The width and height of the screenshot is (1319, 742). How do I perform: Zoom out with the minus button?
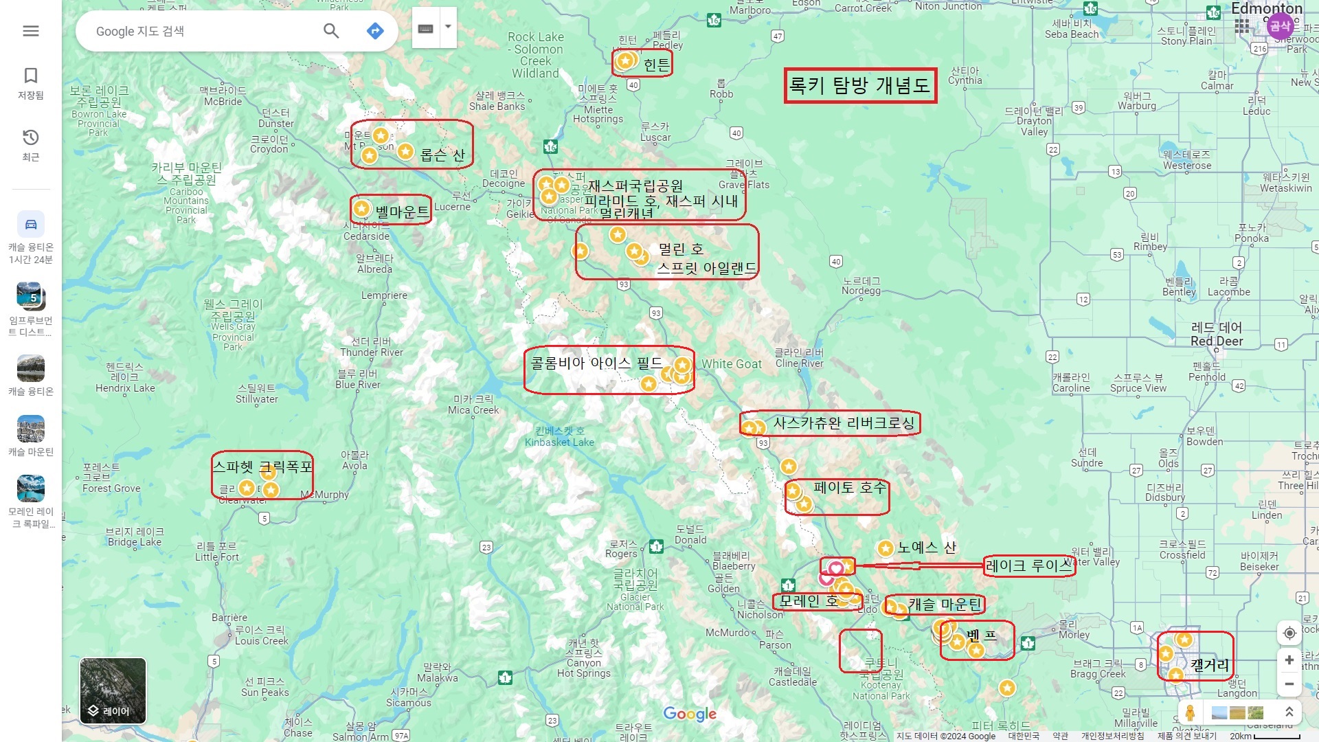1289,684
